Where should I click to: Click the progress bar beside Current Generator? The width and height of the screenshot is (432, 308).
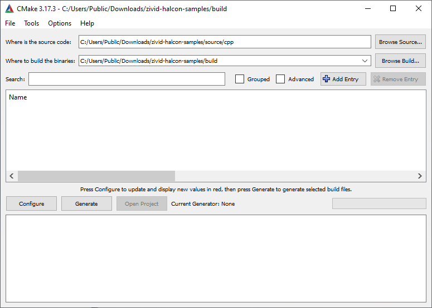click(x=379, y=203)
